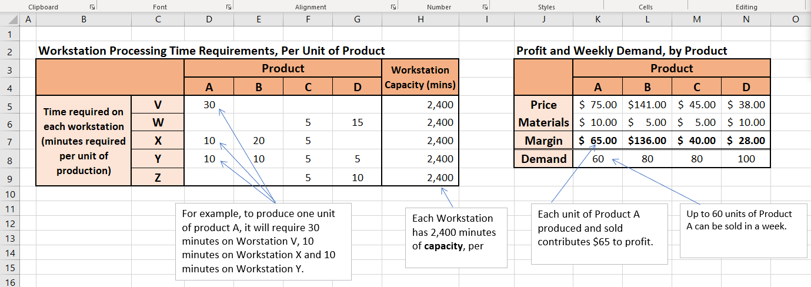Viewport: 811px width, 287px height.
Task: Select margin cell $ 28.00
Action: tap(746, 141)
